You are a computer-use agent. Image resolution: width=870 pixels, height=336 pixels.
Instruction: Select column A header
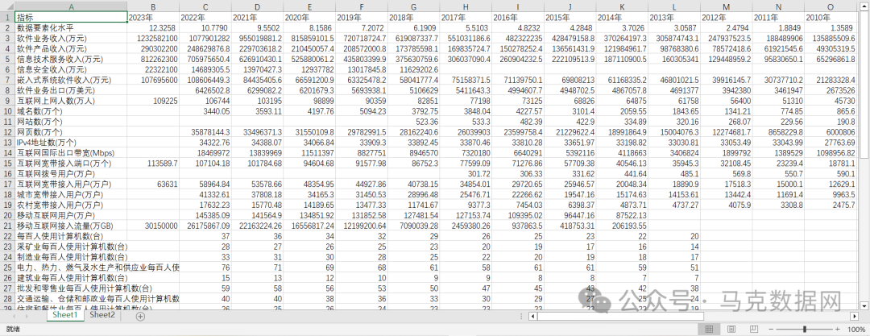(70, 6)
